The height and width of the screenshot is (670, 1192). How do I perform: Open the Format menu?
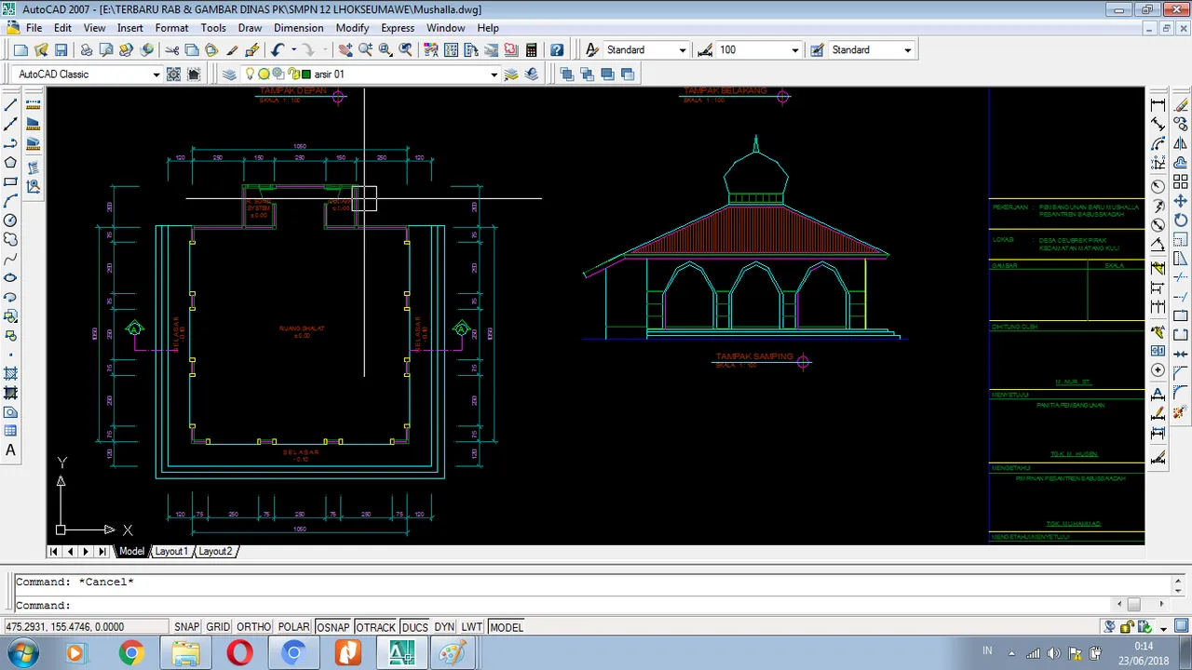[x=171, y=28]
